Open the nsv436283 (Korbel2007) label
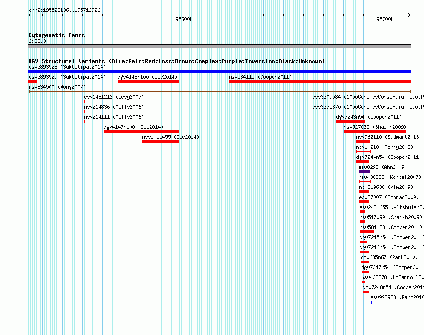 [390, 177]
